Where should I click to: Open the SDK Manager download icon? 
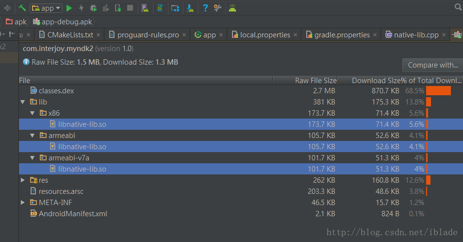[x=191, y=8]
